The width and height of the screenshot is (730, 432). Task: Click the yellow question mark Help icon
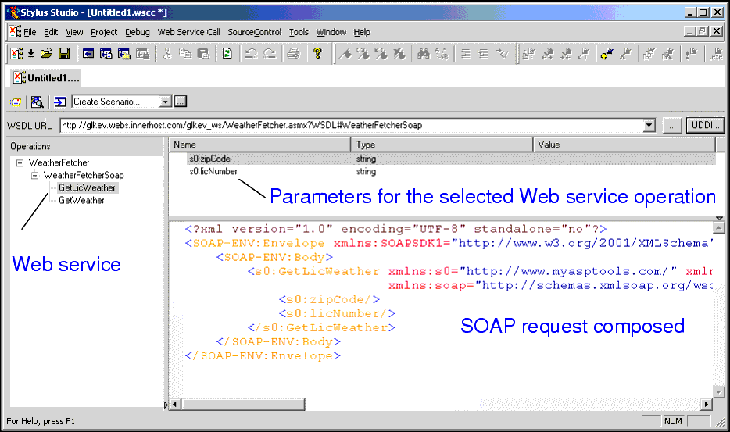click(317, 54)
